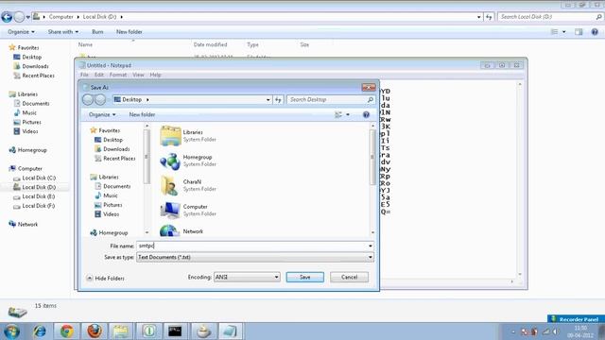Open Firefox from taskbar
Image resolution: width=605 pixels, height=340 pixels.
pos(95,331)
